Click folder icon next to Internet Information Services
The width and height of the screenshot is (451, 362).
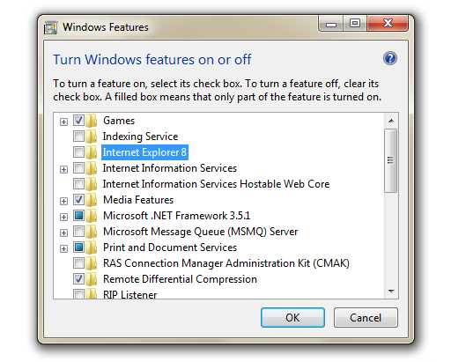pyautogui.click(x=92, y=168)
